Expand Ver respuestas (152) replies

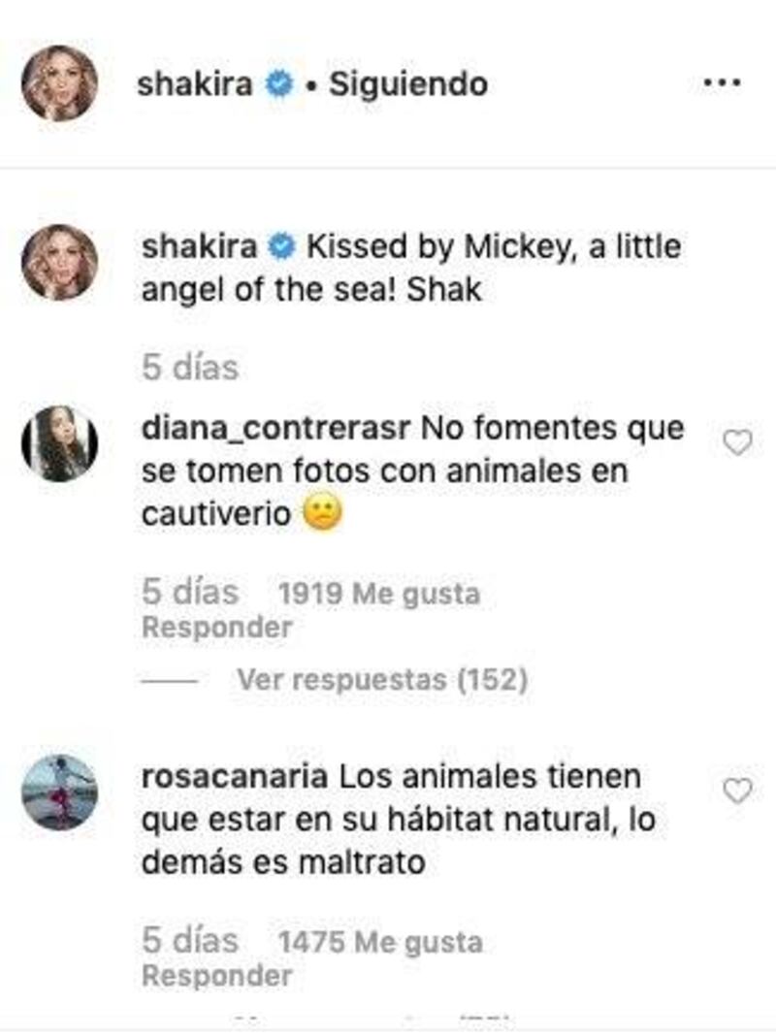pos(382,680)
